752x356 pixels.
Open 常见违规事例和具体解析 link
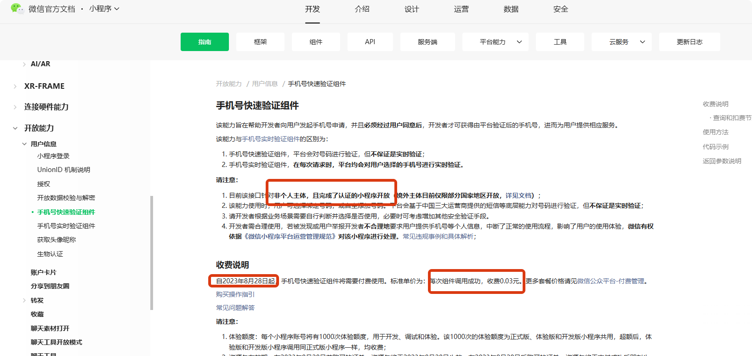pos(438,236)
